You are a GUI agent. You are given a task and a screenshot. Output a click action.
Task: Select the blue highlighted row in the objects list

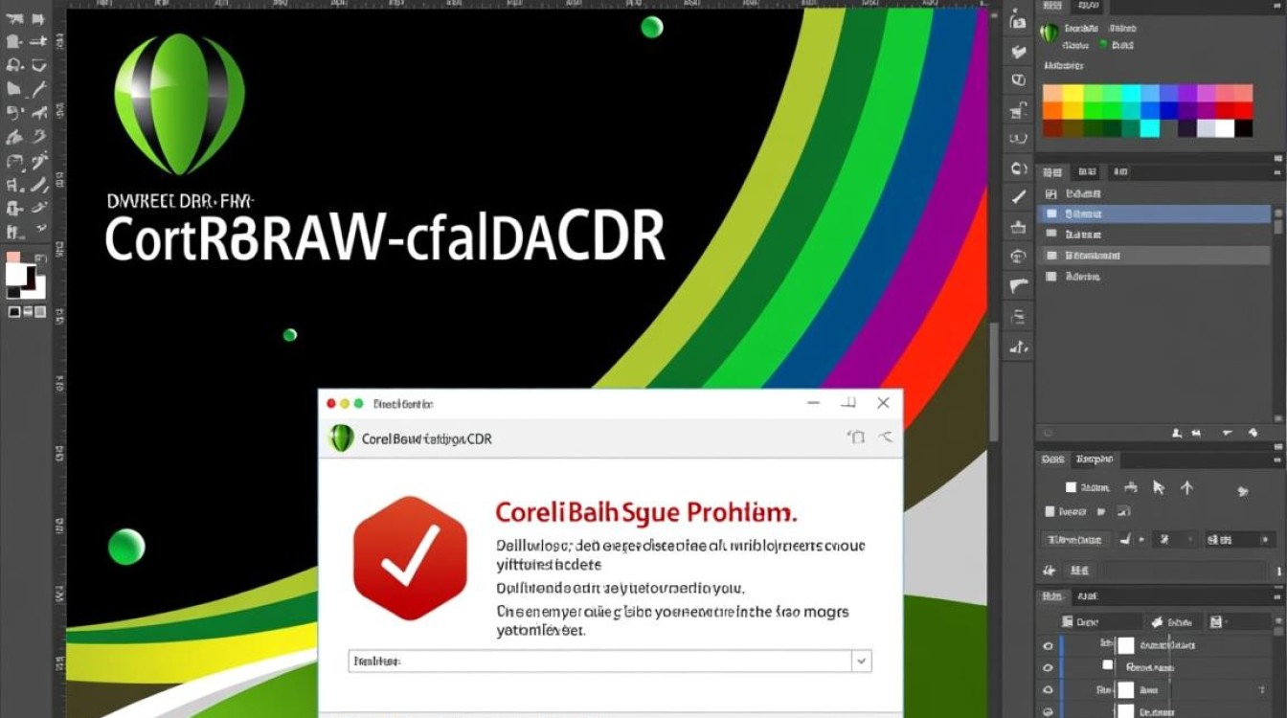tap(1154, 214)
